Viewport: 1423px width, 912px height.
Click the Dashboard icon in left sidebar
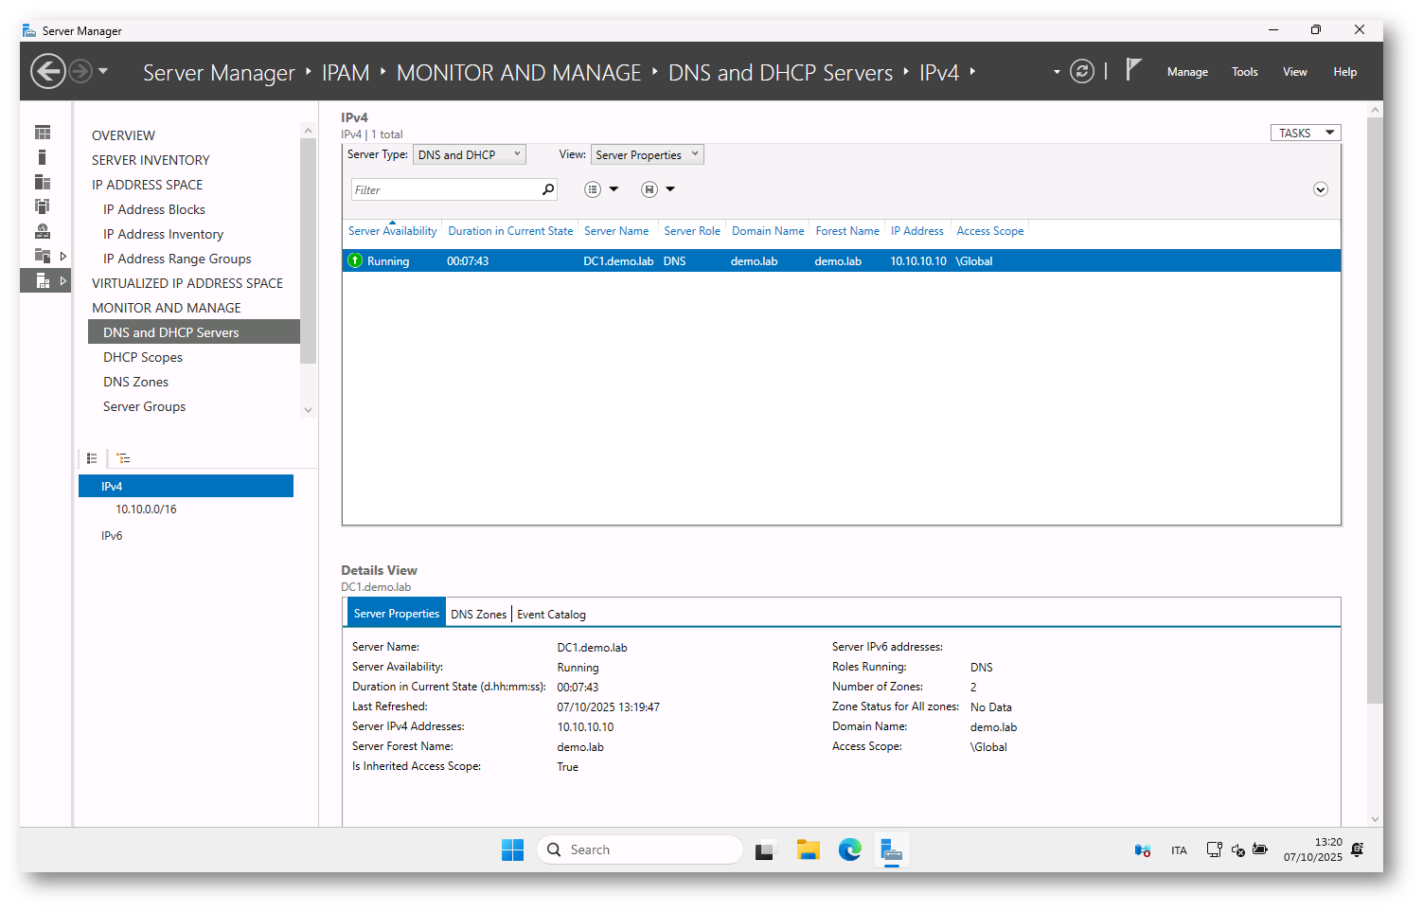pos(43,133)
